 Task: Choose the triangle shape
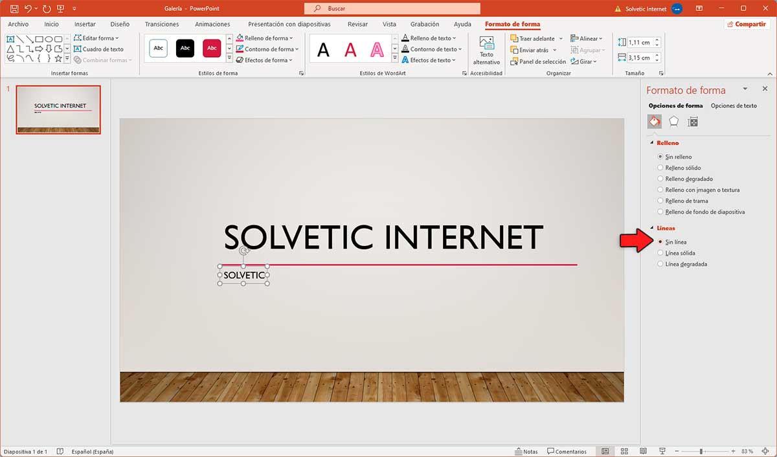[x=10, y=49]
